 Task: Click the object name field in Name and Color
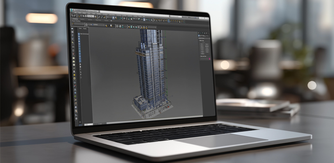[x=205, y=59]
